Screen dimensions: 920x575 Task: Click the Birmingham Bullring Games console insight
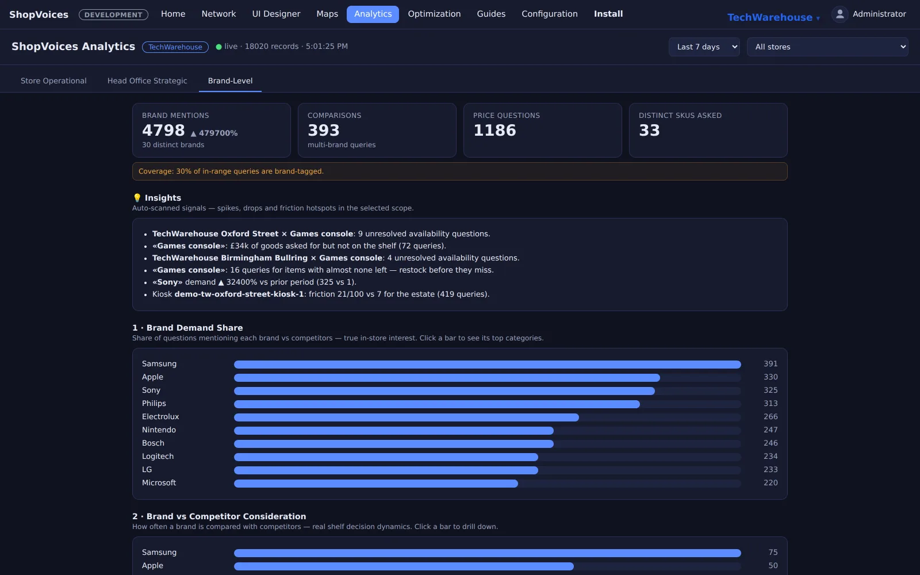tap(336, 258)
